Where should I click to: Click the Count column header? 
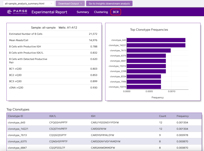coord(163,116)
